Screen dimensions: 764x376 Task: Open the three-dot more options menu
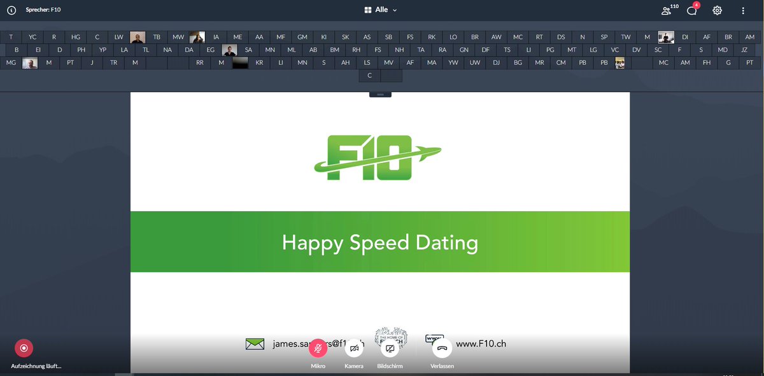pyautogui.click(x=743, y=10)
